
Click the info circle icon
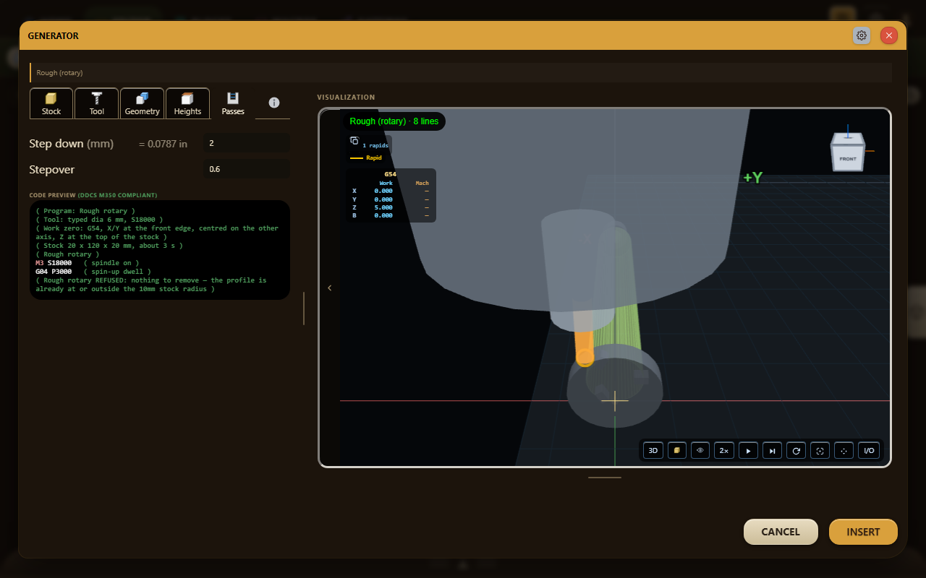(273, 103)
